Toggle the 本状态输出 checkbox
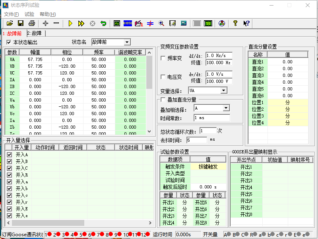 tap(9, 42)
